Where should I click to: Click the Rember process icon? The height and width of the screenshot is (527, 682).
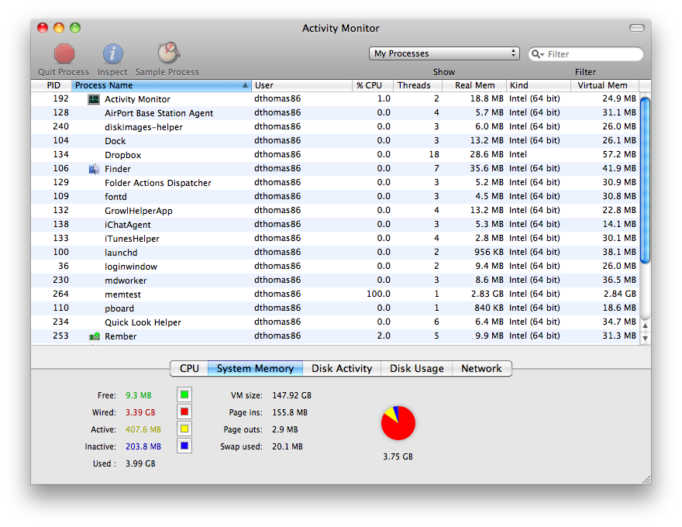(x=95, y=336)
